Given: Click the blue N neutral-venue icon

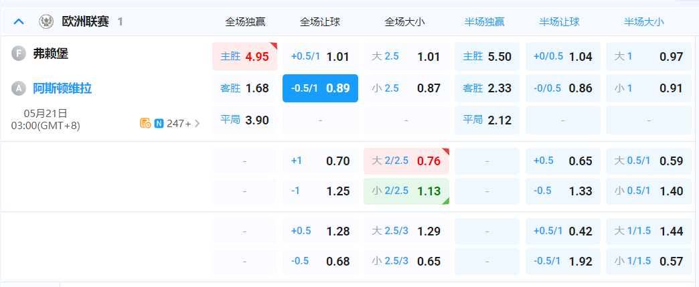Looking at the screenshot, I should click(159, 124).
